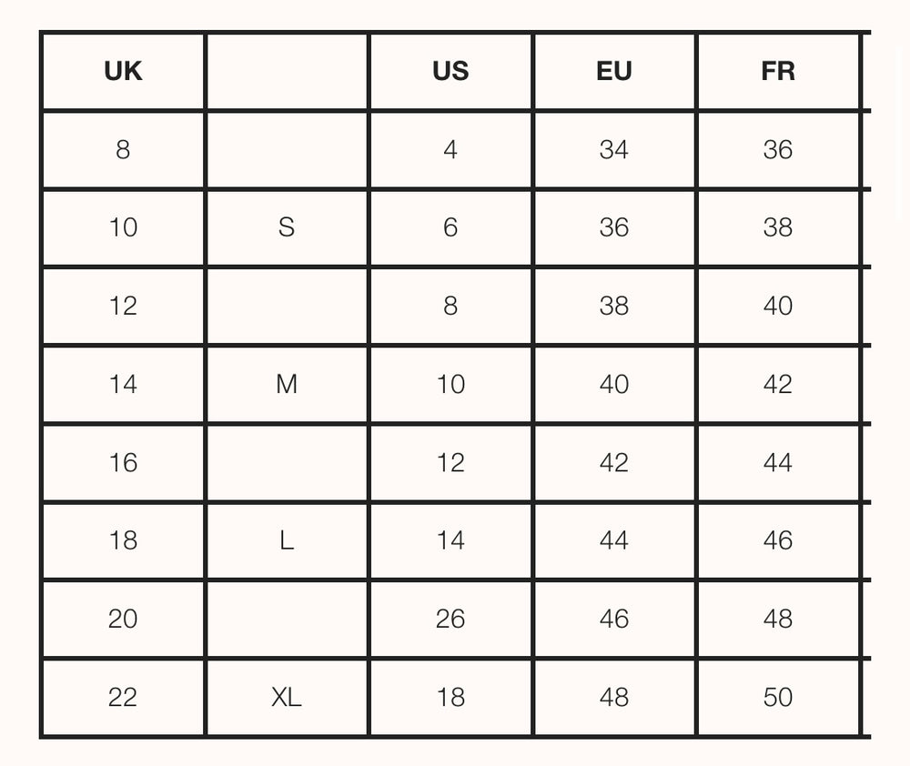
Task: Click the US size 4 cell
Action: 450,149
